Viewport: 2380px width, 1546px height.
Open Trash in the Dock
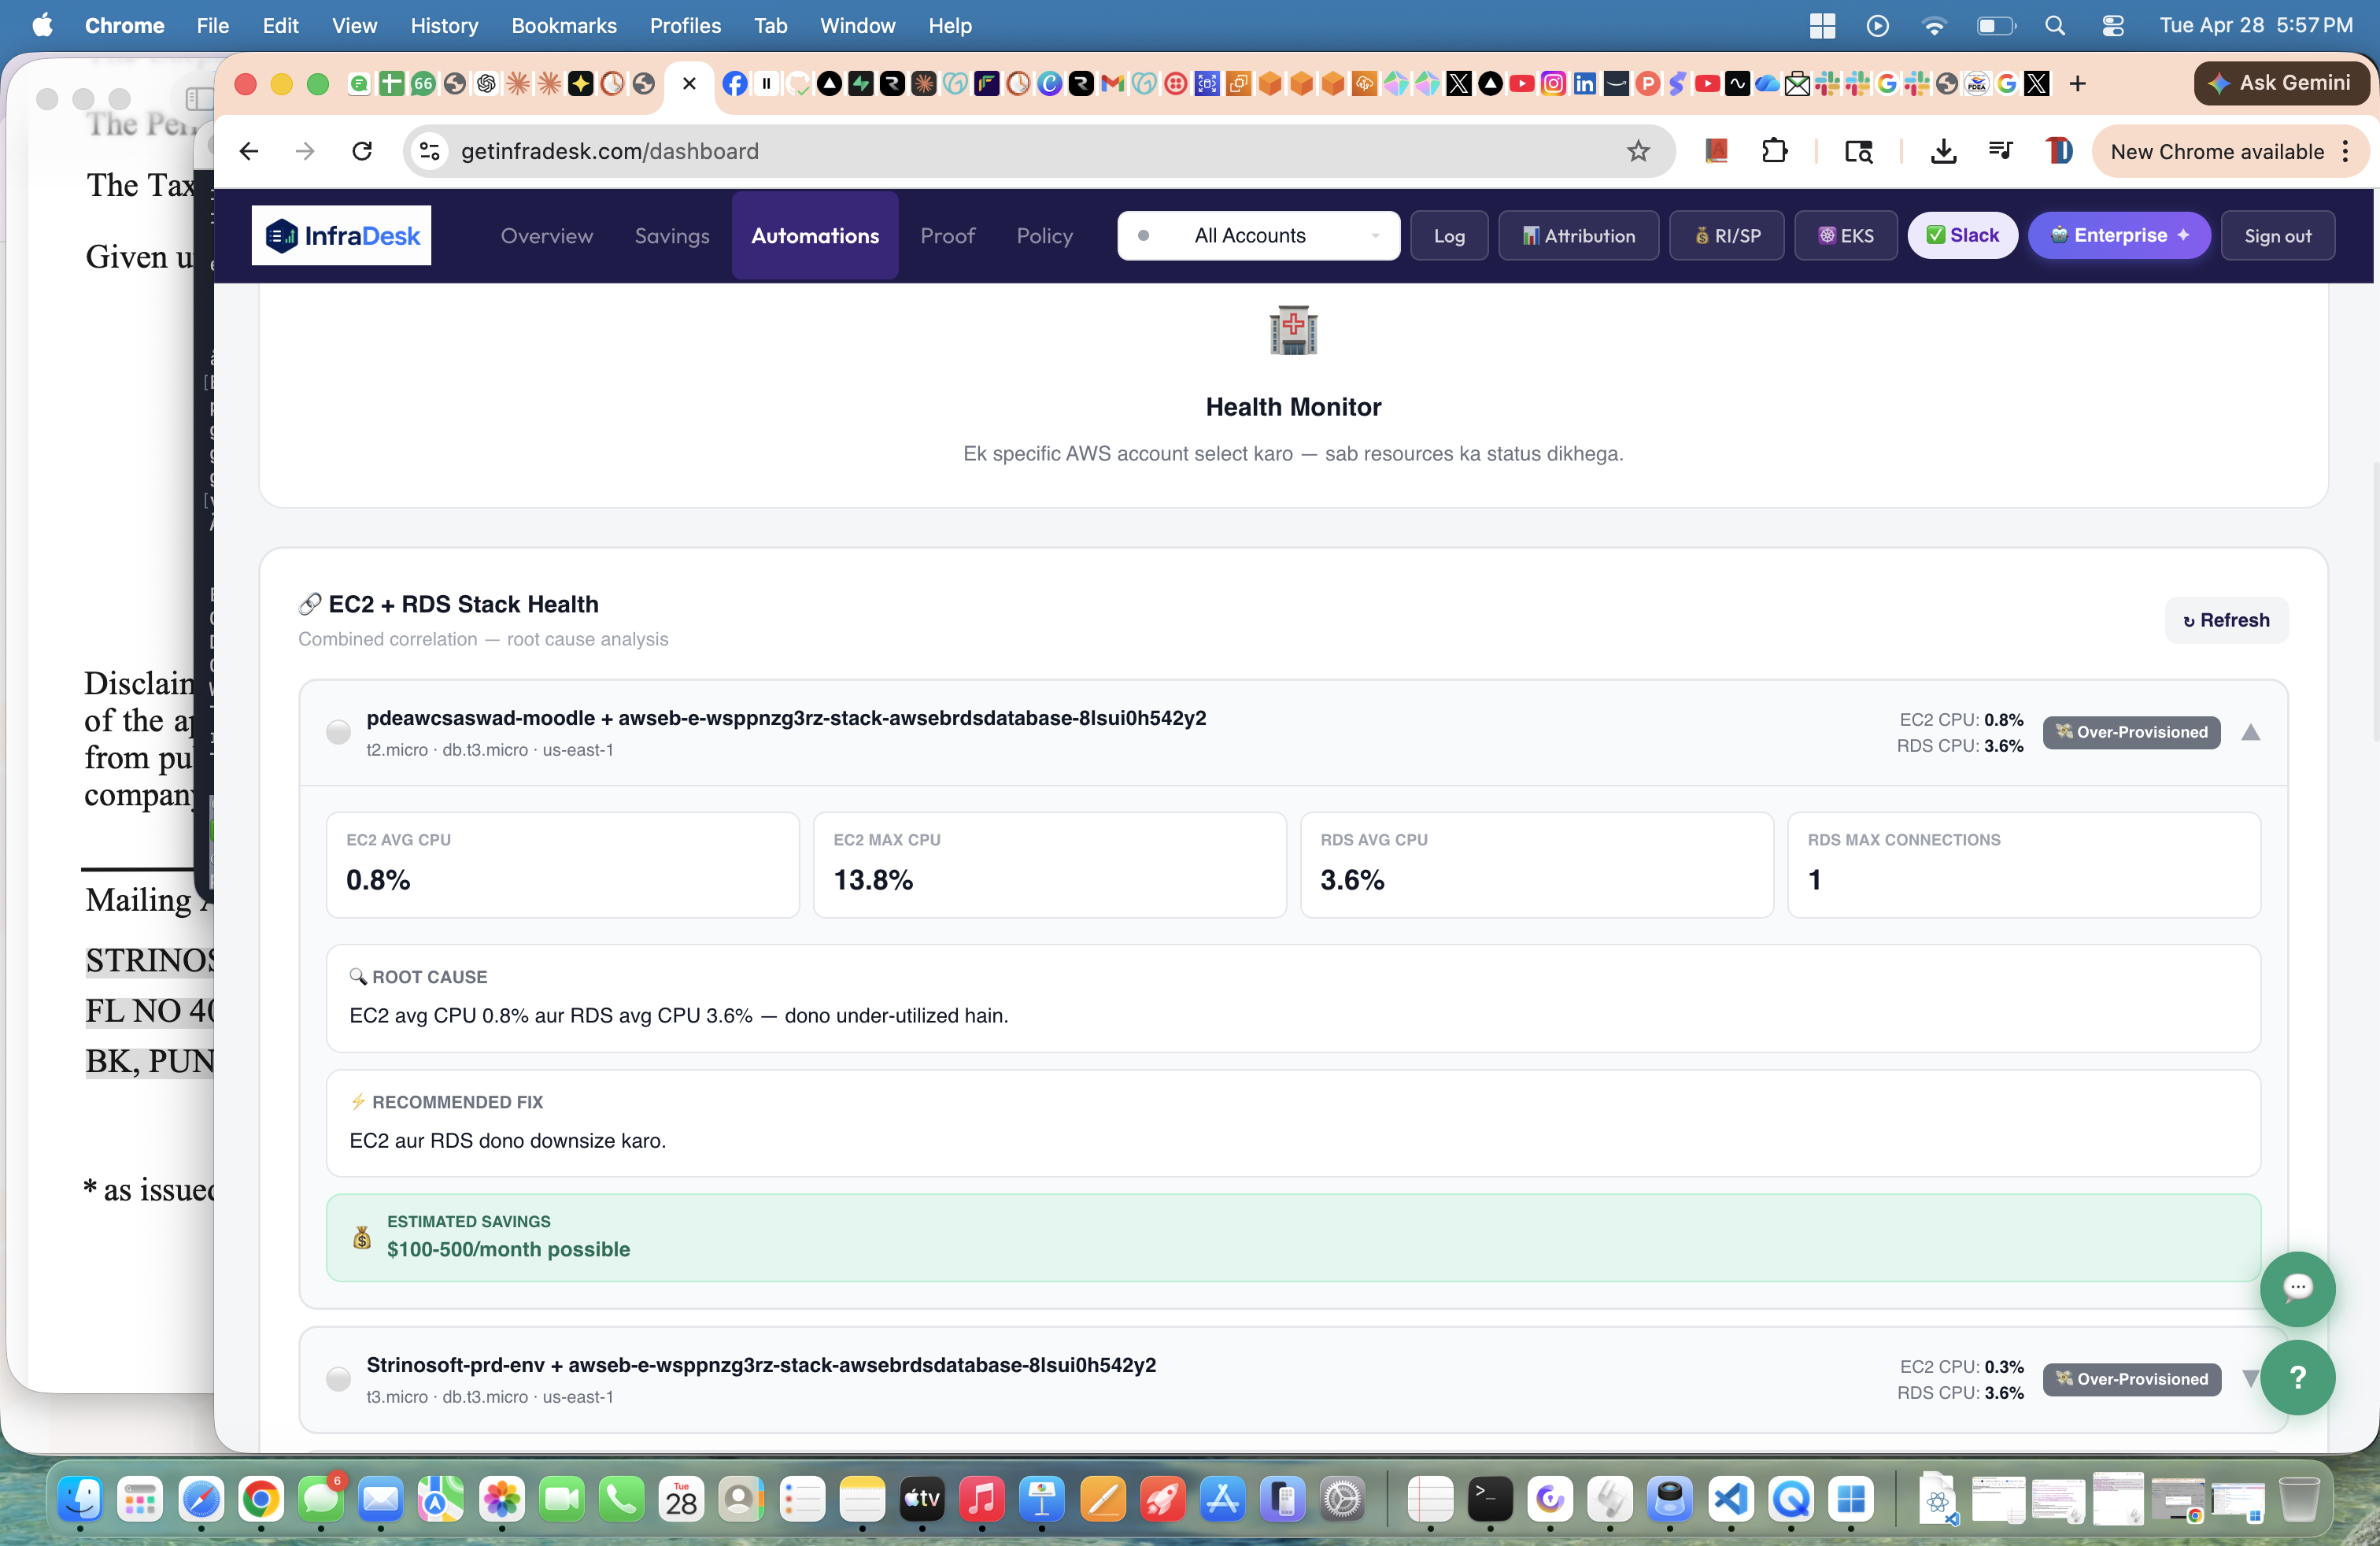click(x=2298, y=1499)
